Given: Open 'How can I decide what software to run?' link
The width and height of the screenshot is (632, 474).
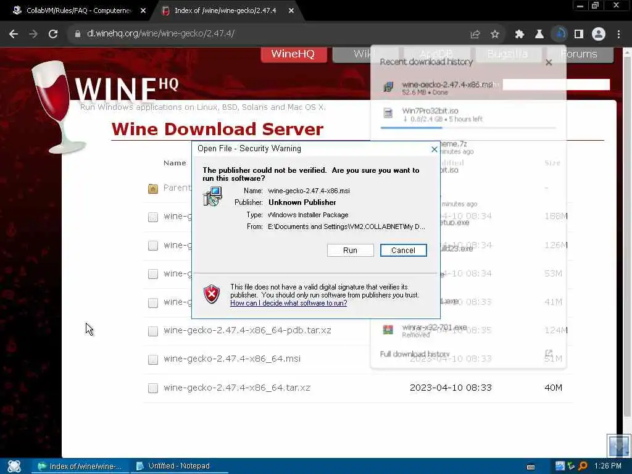Looking at the screenshot, I should [x=289, y=303].
